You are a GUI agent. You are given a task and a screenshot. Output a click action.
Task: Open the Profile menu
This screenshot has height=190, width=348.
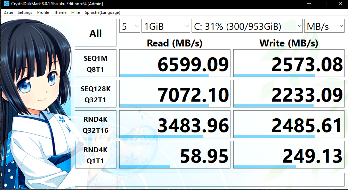pyautogui.click(x=43, y=12)
